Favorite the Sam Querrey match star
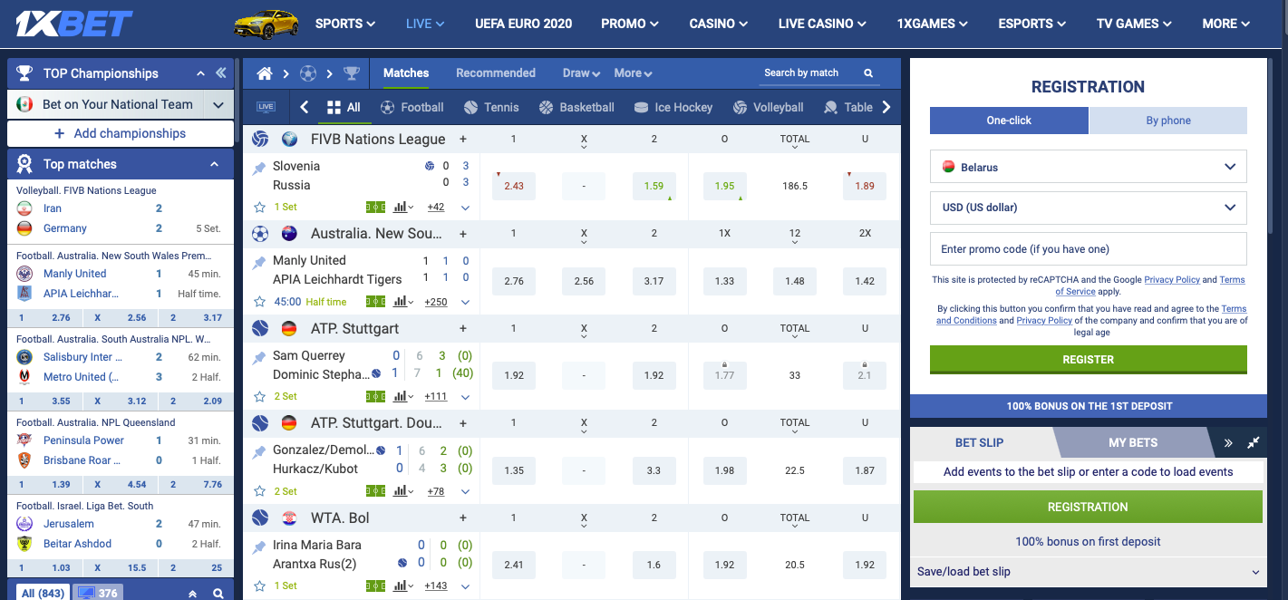The width and height of the screenshot is (1288, 600). pyautogui.click(x=260, y=396)
